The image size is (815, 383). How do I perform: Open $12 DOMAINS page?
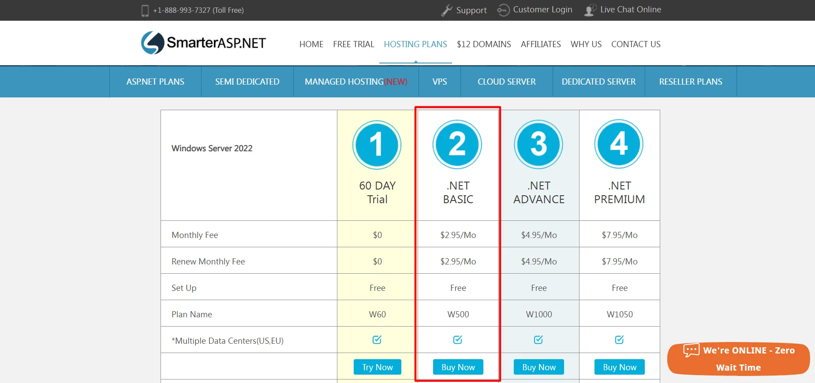(x=484, y=44)
